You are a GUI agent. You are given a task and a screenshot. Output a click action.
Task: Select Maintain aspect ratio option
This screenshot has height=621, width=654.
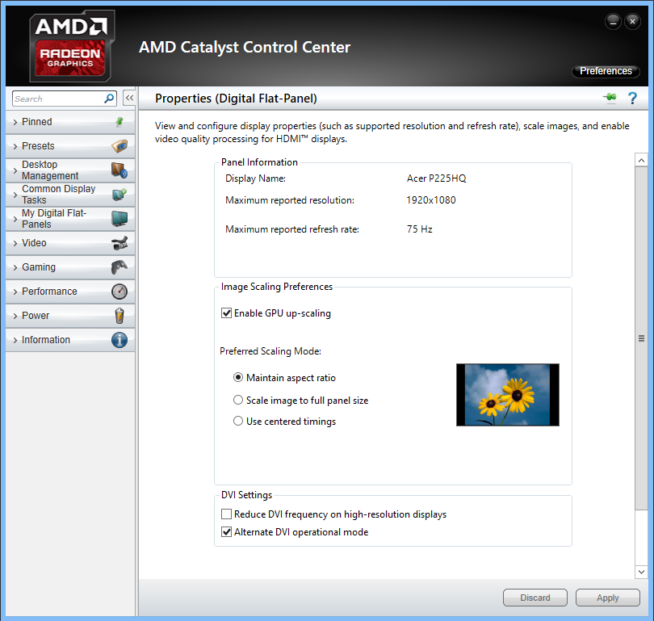[238, 377]
